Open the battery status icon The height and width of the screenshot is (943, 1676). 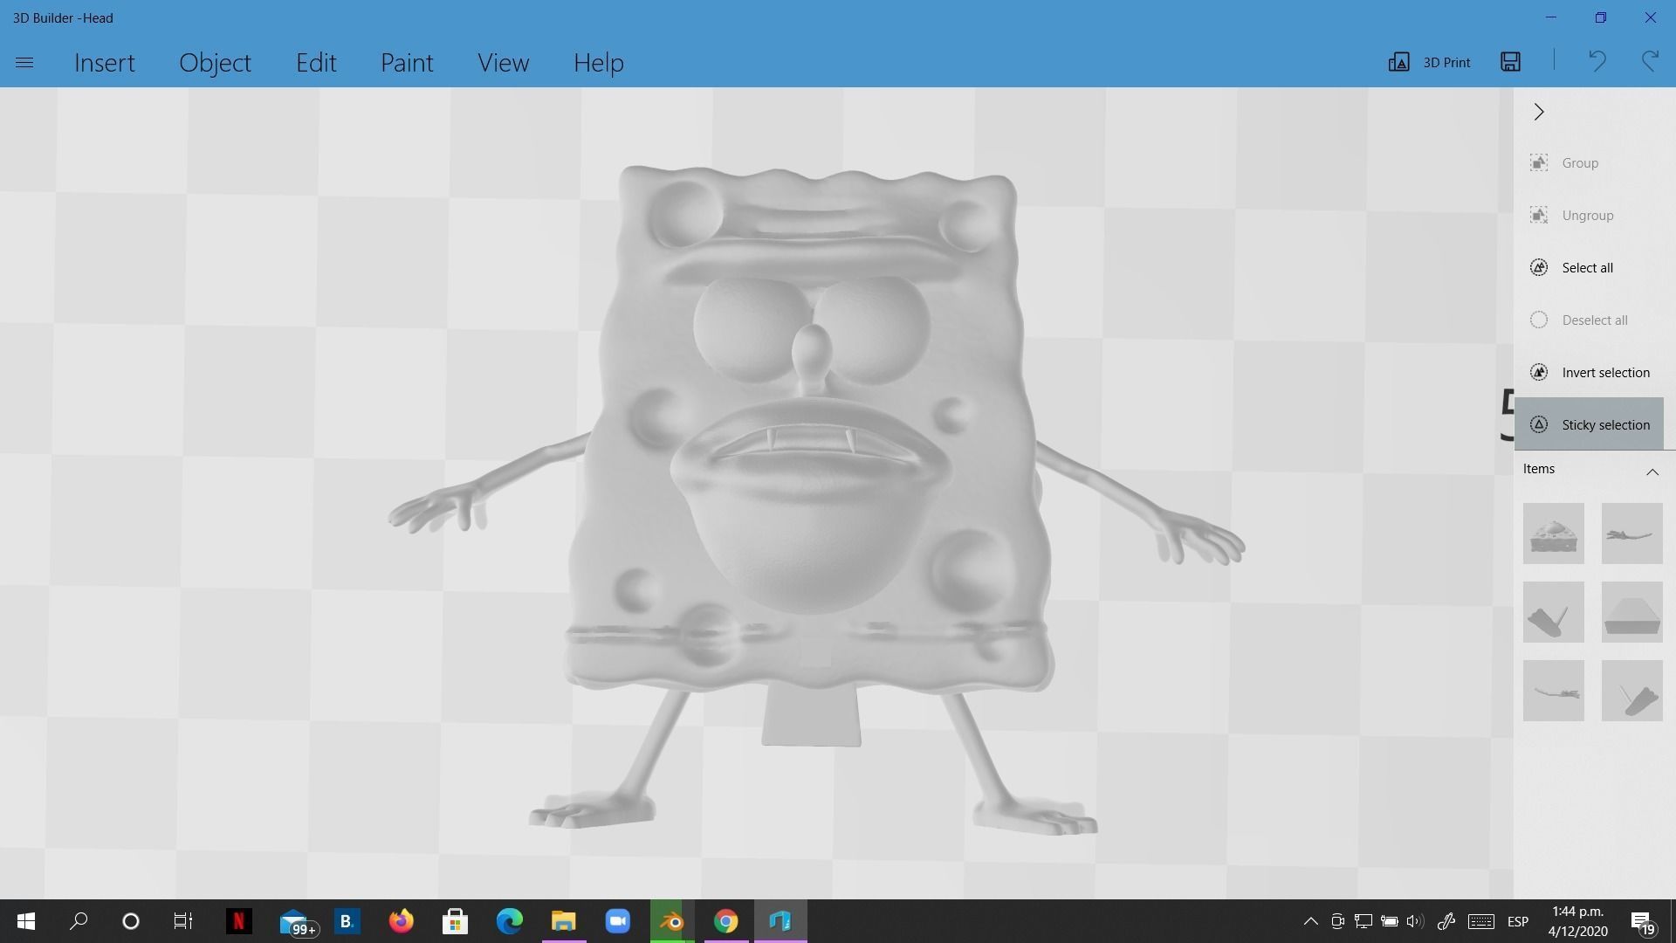[x=1389, y=921]
